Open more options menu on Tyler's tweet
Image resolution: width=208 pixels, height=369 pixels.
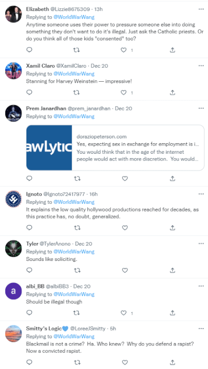click(201, 244)
